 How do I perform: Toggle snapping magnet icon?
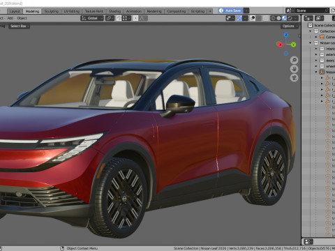pyautogui.click(x=119, y=18)
